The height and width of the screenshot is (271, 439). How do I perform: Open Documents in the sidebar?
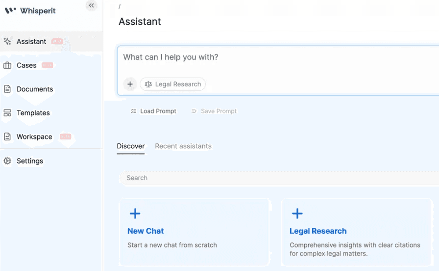35,89
